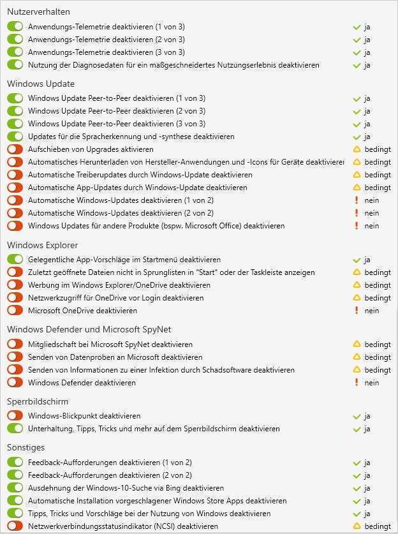398x534 pixels.
Task: Toggle Windows Update Peer-to-Peer (3 von 3) switch
Action: coord(15,124)
